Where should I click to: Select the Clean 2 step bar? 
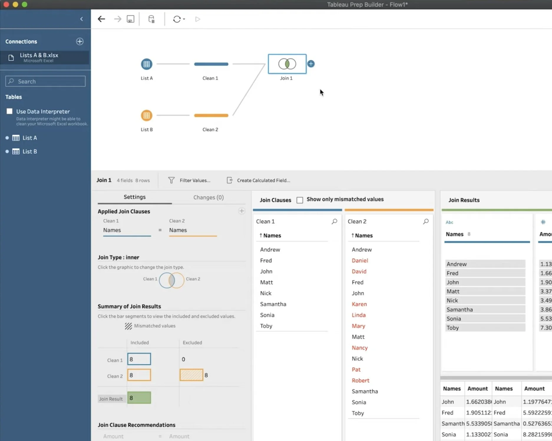211,115
